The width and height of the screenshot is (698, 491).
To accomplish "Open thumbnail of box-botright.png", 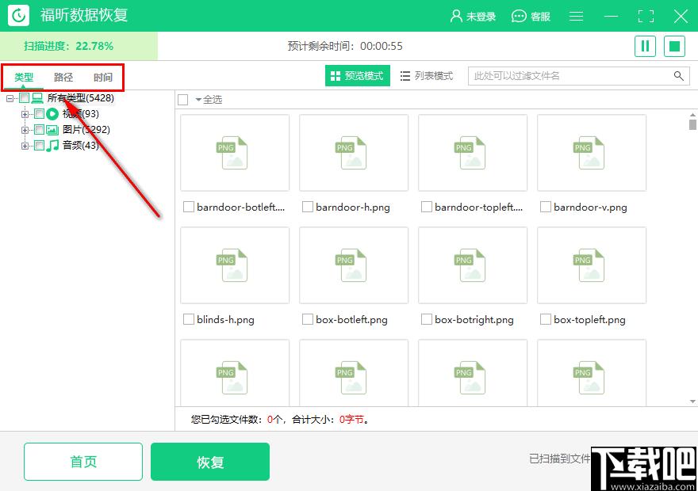I will tap(473, 265).
